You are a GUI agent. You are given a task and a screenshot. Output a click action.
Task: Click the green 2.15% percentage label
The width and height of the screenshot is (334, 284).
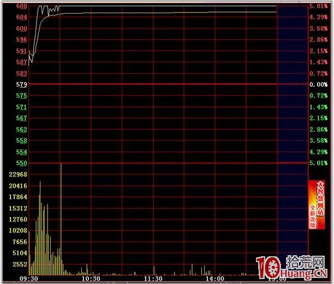(319, 118)
